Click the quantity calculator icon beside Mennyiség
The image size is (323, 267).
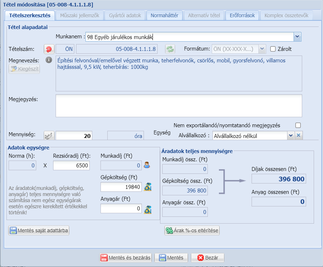(x=48, y=135)
